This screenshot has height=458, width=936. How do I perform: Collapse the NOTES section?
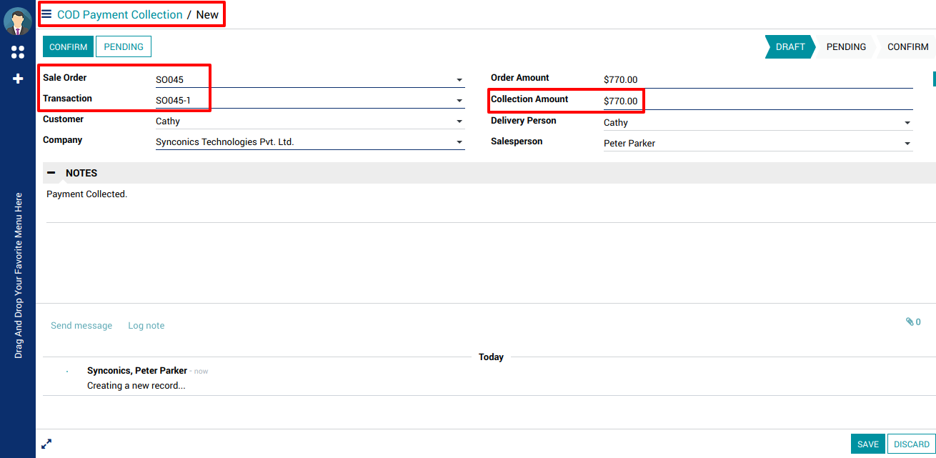point(51,173)
